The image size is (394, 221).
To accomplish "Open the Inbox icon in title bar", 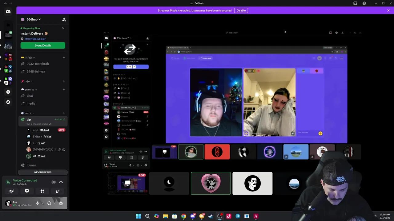I will click(x=355, y=3).
